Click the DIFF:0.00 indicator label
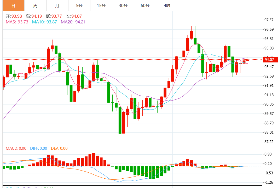 click(x=39, y=148)
